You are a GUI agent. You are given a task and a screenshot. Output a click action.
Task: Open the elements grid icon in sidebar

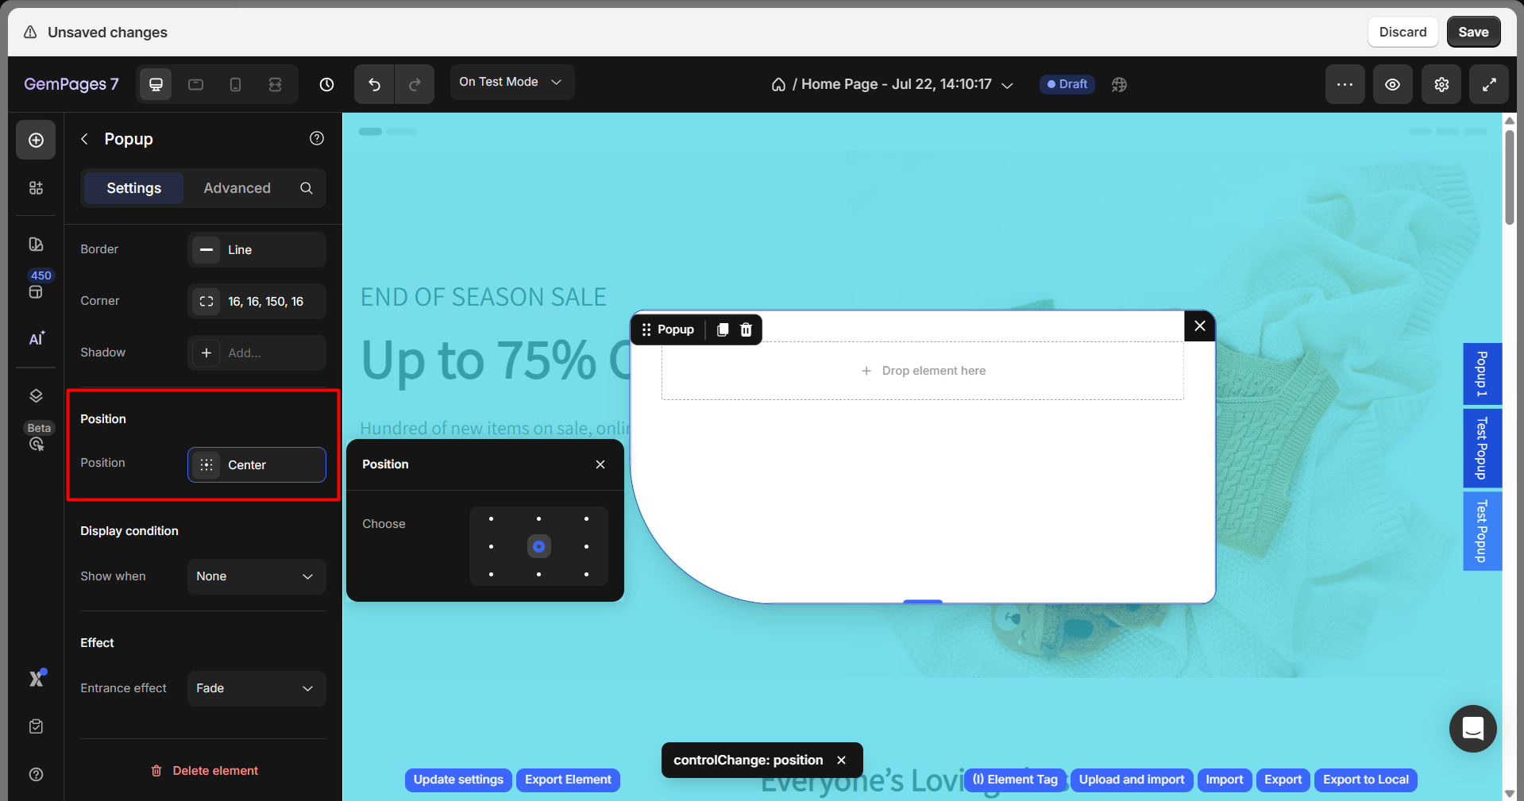(x=36, y=188)
